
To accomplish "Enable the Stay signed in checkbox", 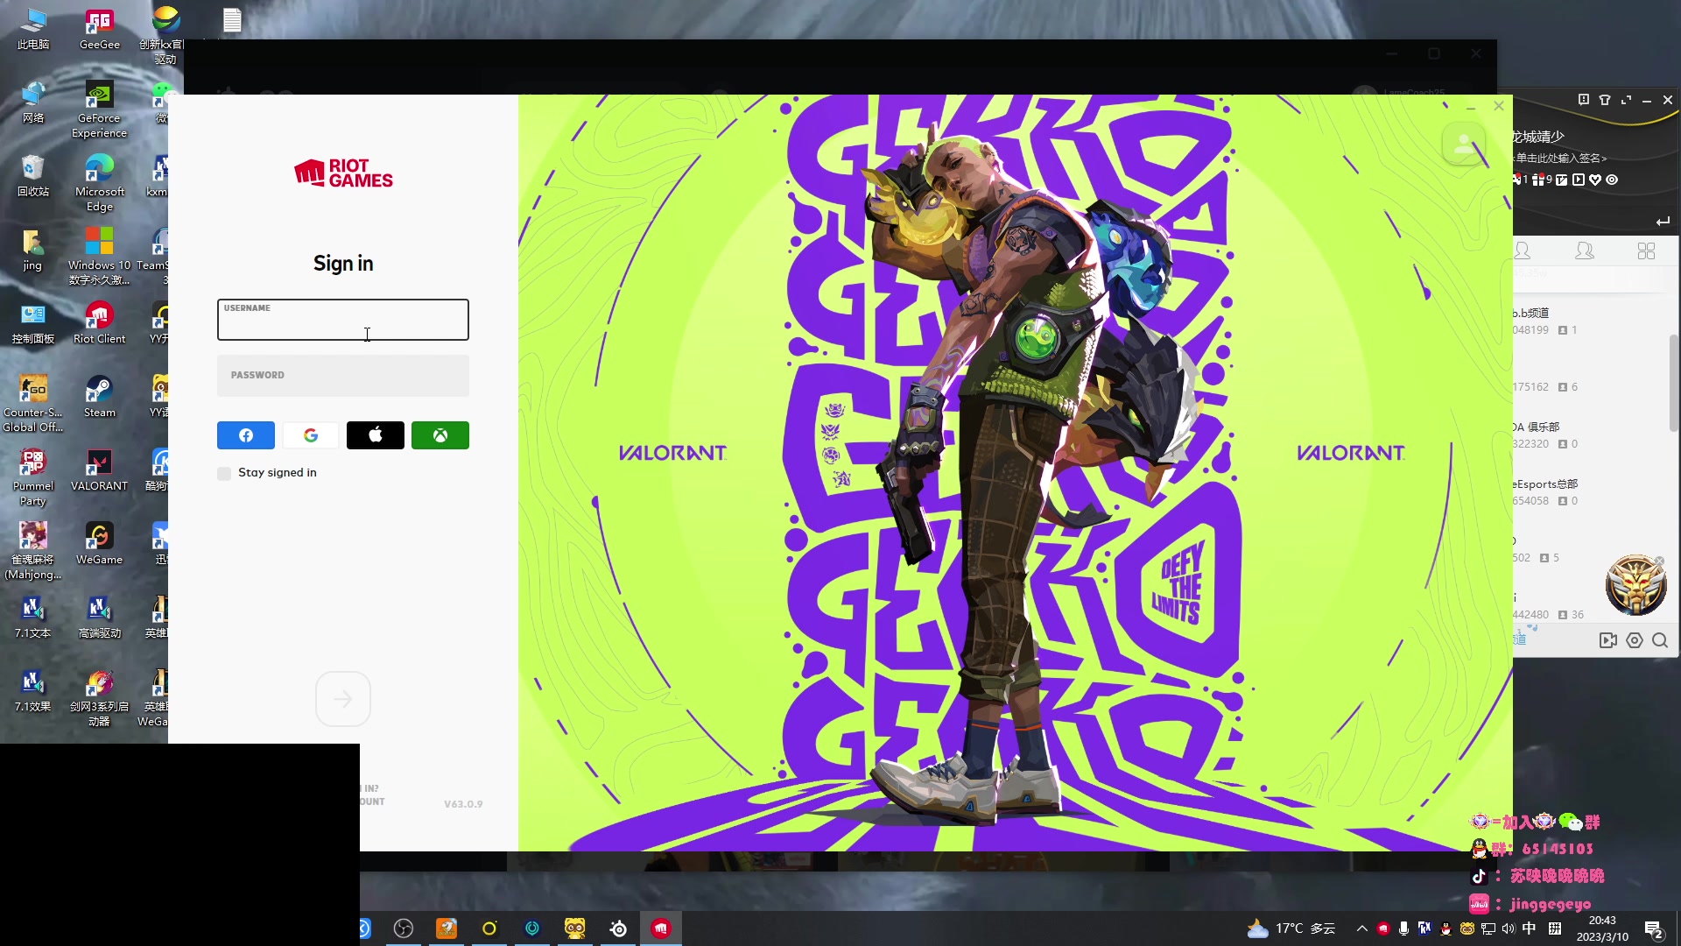I will pyautogui.click(x=224, y=473).
